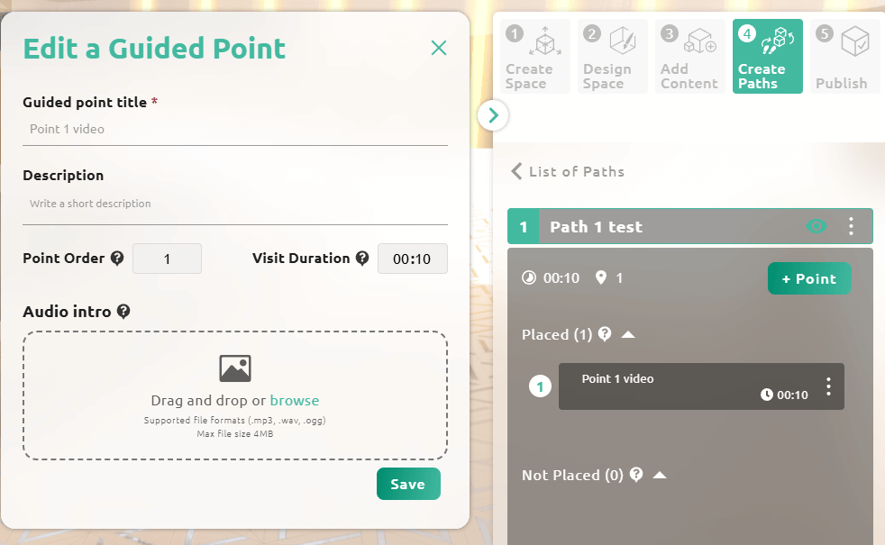The width and height of the screenshot is (885, 545).
Task: Toggle visibility of Path 1 test
Action: 817,226
